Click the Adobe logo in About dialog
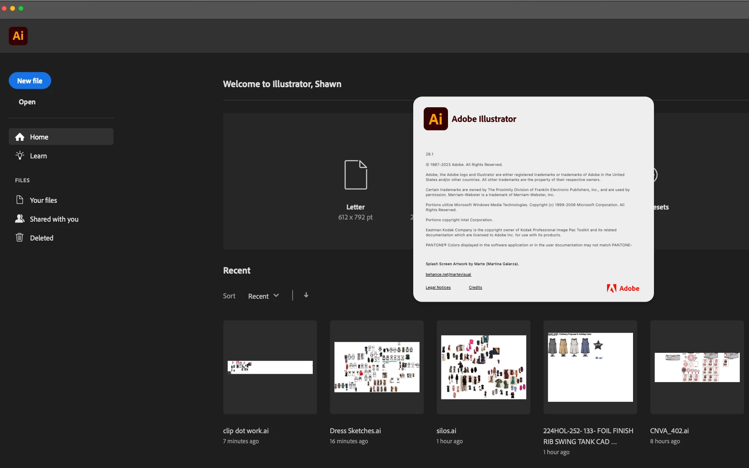Viewport: 749px width, 468px height. pos(623,288)
